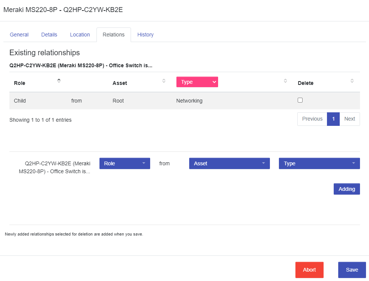Open the Role dropdown for new relationship
The height and width of the screenshot is (281, 369).
[x=125, y=163]
